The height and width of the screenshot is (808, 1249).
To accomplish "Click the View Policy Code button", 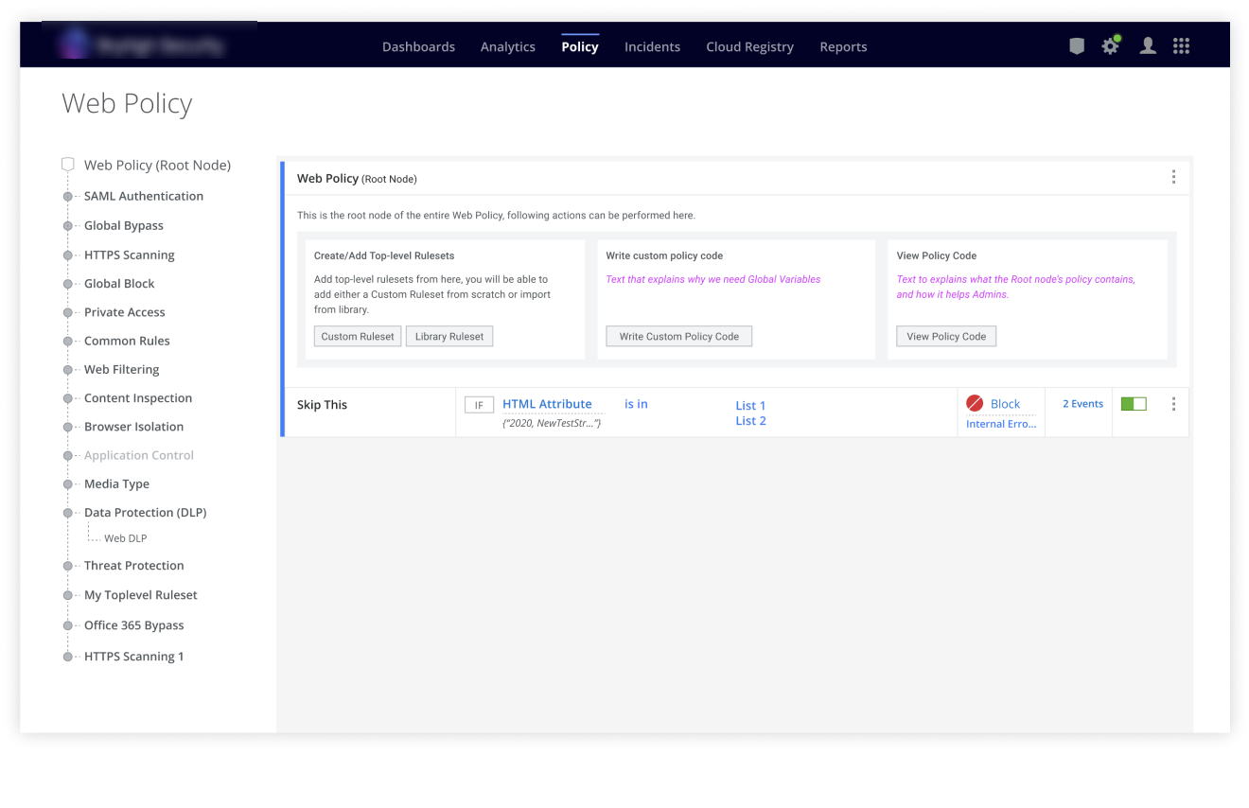I will [x=946, y=337].
